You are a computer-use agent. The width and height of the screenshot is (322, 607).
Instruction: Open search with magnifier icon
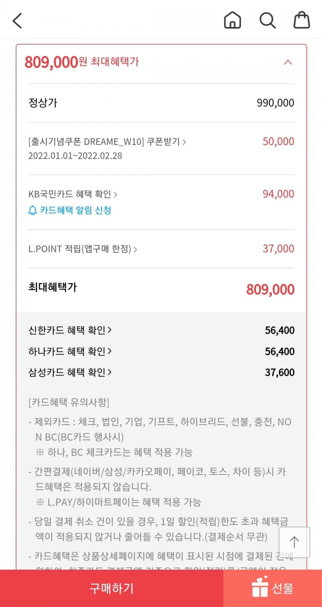268,20
